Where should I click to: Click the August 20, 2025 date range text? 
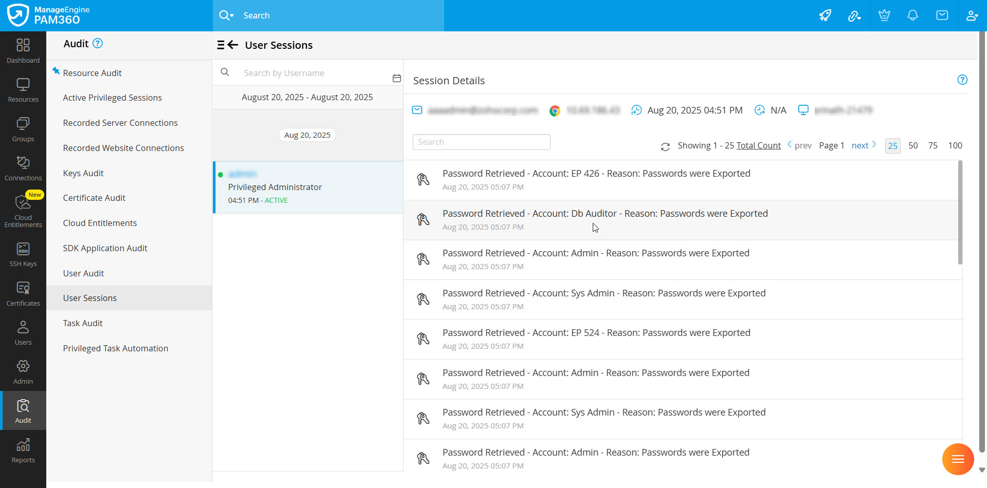[307, 97]
